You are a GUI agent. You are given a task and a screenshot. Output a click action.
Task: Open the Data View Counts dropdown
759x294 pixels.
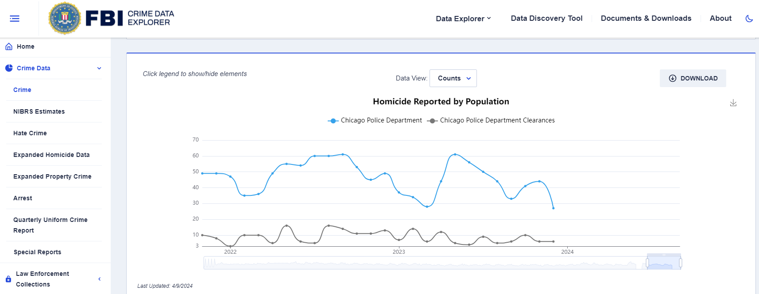pos(453,78)
